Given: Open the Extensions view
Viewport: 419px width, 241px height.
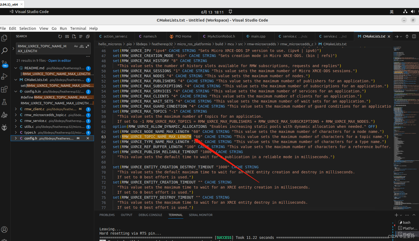Looking at the screenshot, I should click(4, 89).
